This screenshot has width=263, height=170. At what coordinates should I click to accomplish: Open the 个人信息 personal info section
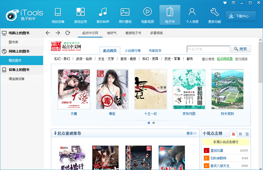click(192, 15)
